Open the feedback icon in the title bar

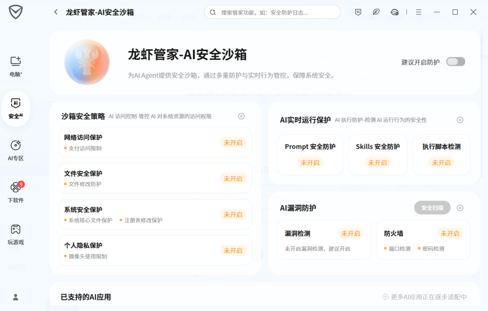click(357, 12)
